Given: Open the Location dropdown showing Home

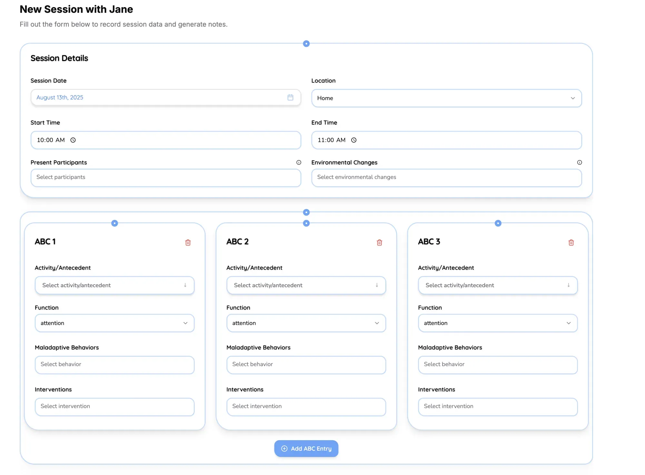Looking at the screenshot, I should tap(447, 98).
